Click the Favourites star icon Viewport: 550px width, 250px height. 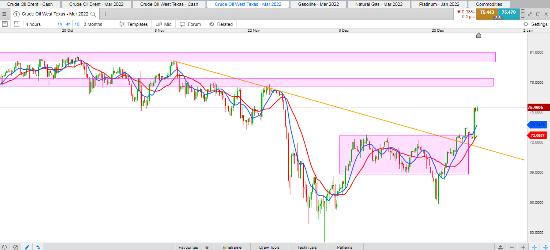coord(207,247)
